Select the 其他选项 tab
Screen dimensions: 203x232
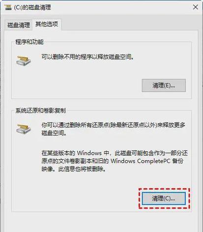point(47,24)
